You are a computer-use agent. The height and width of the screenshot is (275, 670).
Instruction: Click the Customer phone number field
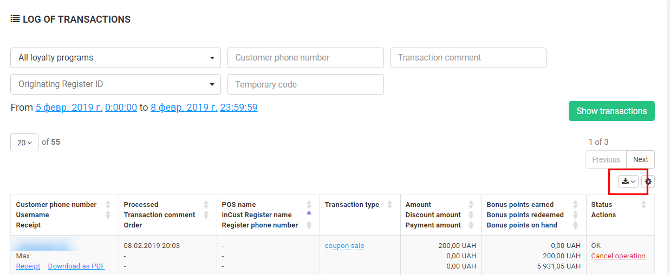(x=305, y=58)
